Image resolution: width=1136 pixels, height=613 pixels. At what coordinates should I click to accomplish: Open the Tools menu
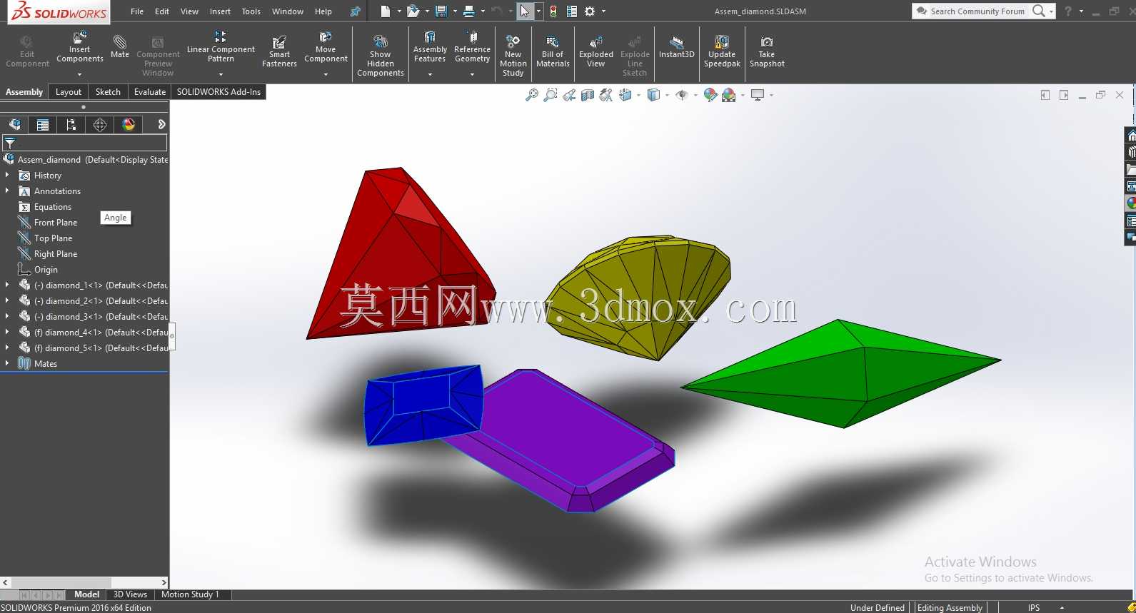pyautogui.click(x=251, y=11)
